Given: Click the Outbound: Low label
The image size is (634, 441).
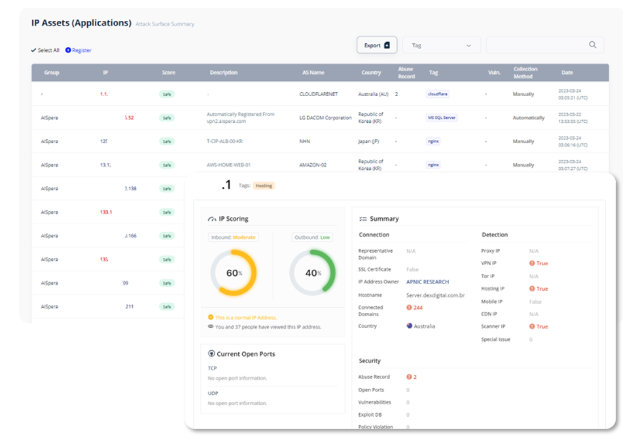Looking at the screenshot, I should tap(312, 237).
